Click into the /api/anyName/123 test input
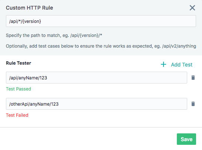Image resolution: width=202 pixels, height=150 pixels. (x=97, y=78)
